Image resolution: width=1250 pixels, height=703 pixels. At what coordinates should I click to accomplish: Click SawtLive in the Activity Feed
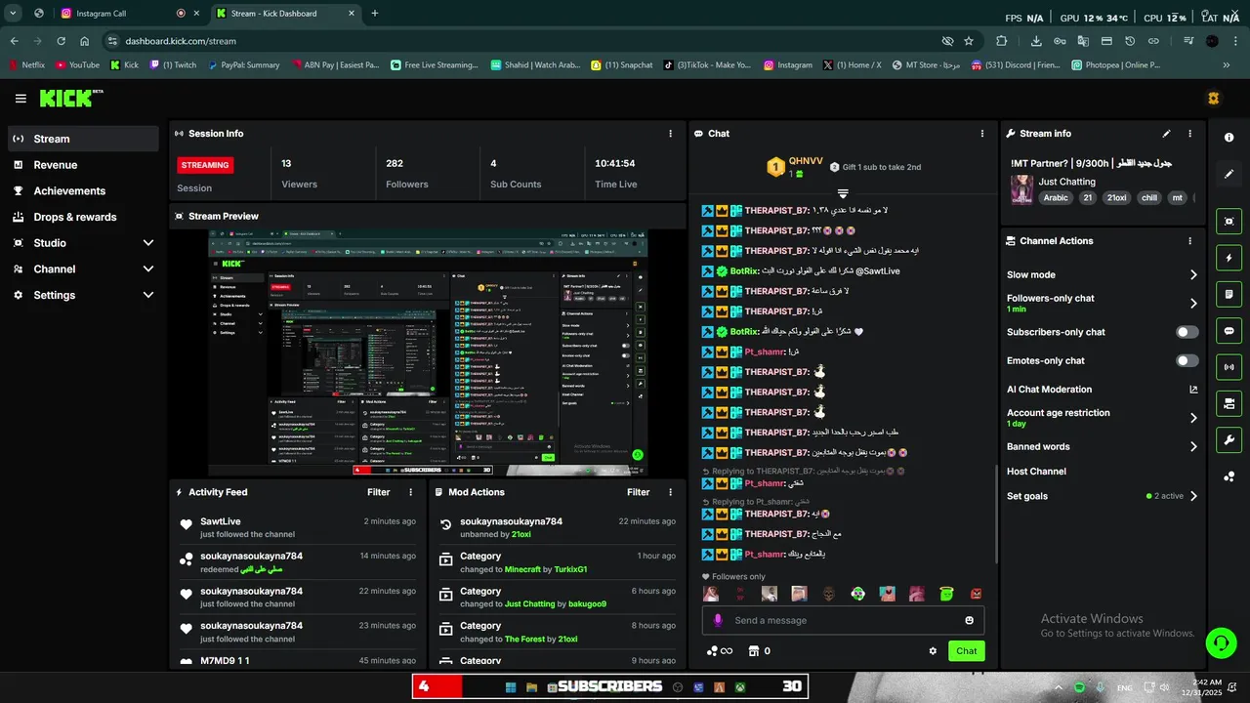[221, 521]
